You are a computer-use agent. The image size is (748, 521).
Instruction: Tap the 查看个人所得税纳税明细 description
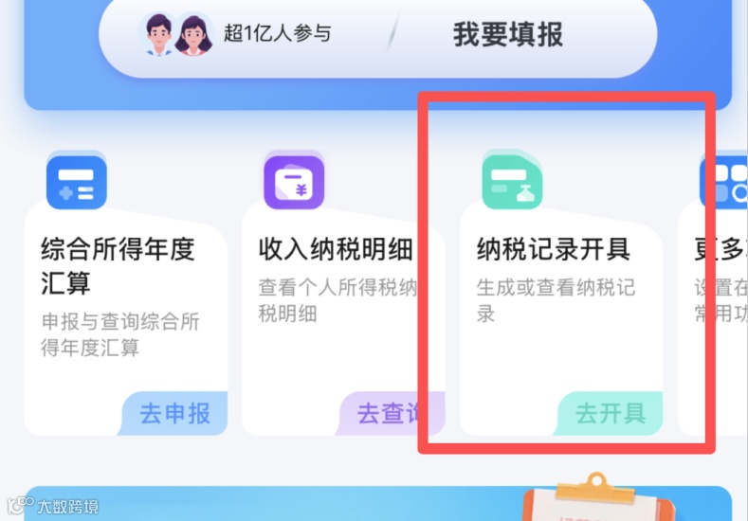(338, 300)
